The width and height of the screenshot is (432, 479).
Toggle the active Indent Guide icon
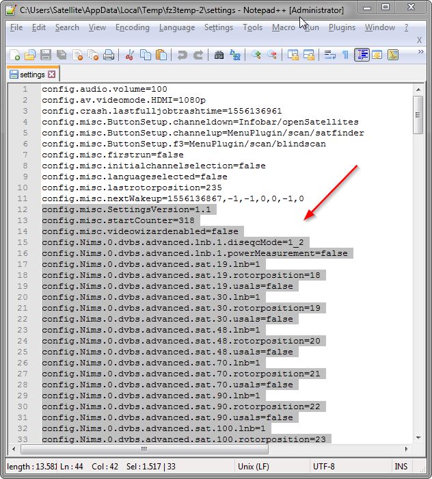[362, 55]
